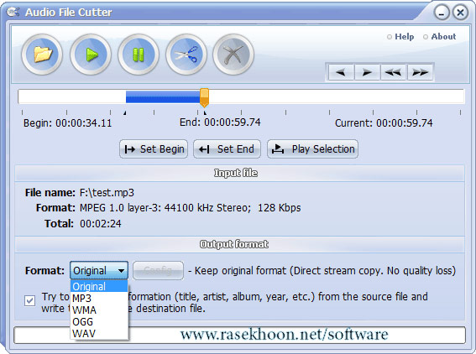Image resolution: width=476 pixels, height=354 pixels.
Task: Click the Play Selection button
Action: 312,149
